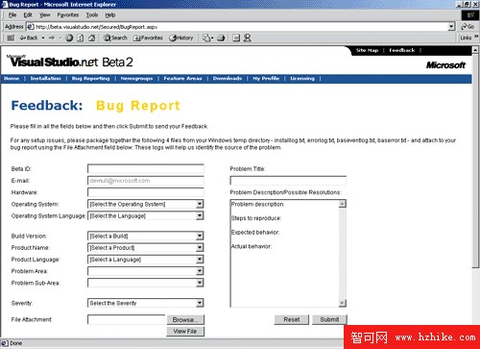Click the Reset button
The image size is (480, 349).
292,319
